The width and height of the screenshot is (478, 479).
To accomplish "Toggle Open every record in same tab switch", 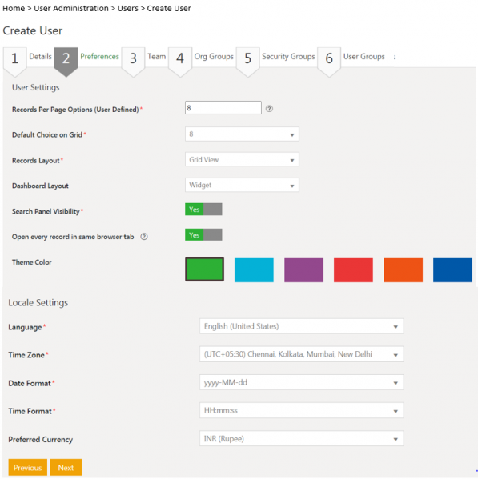I will [x=203, y=235].
